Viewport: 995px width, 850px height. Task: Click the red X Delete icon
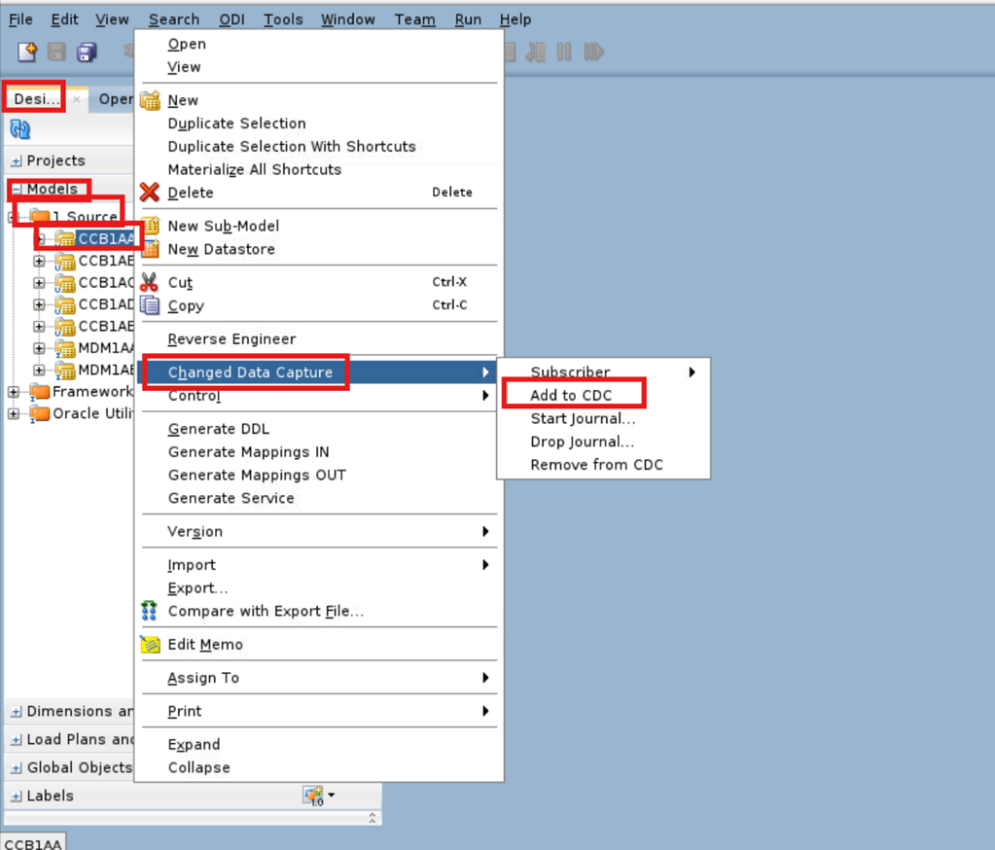148,192
